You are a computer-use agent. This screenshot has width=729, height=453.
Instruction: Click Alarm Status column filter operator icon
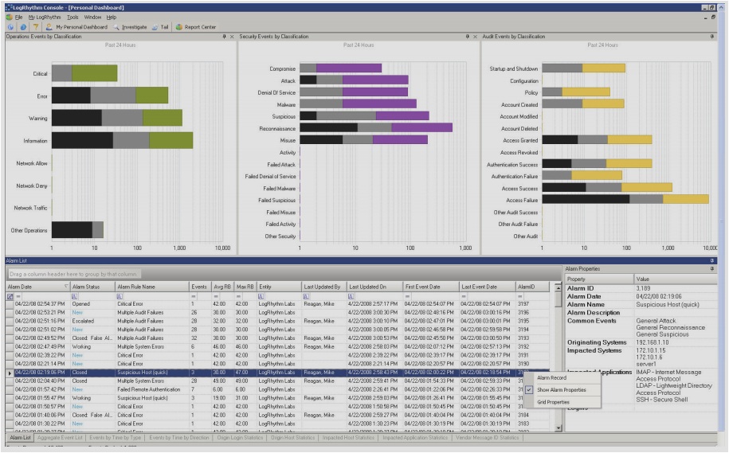point(74,296)
